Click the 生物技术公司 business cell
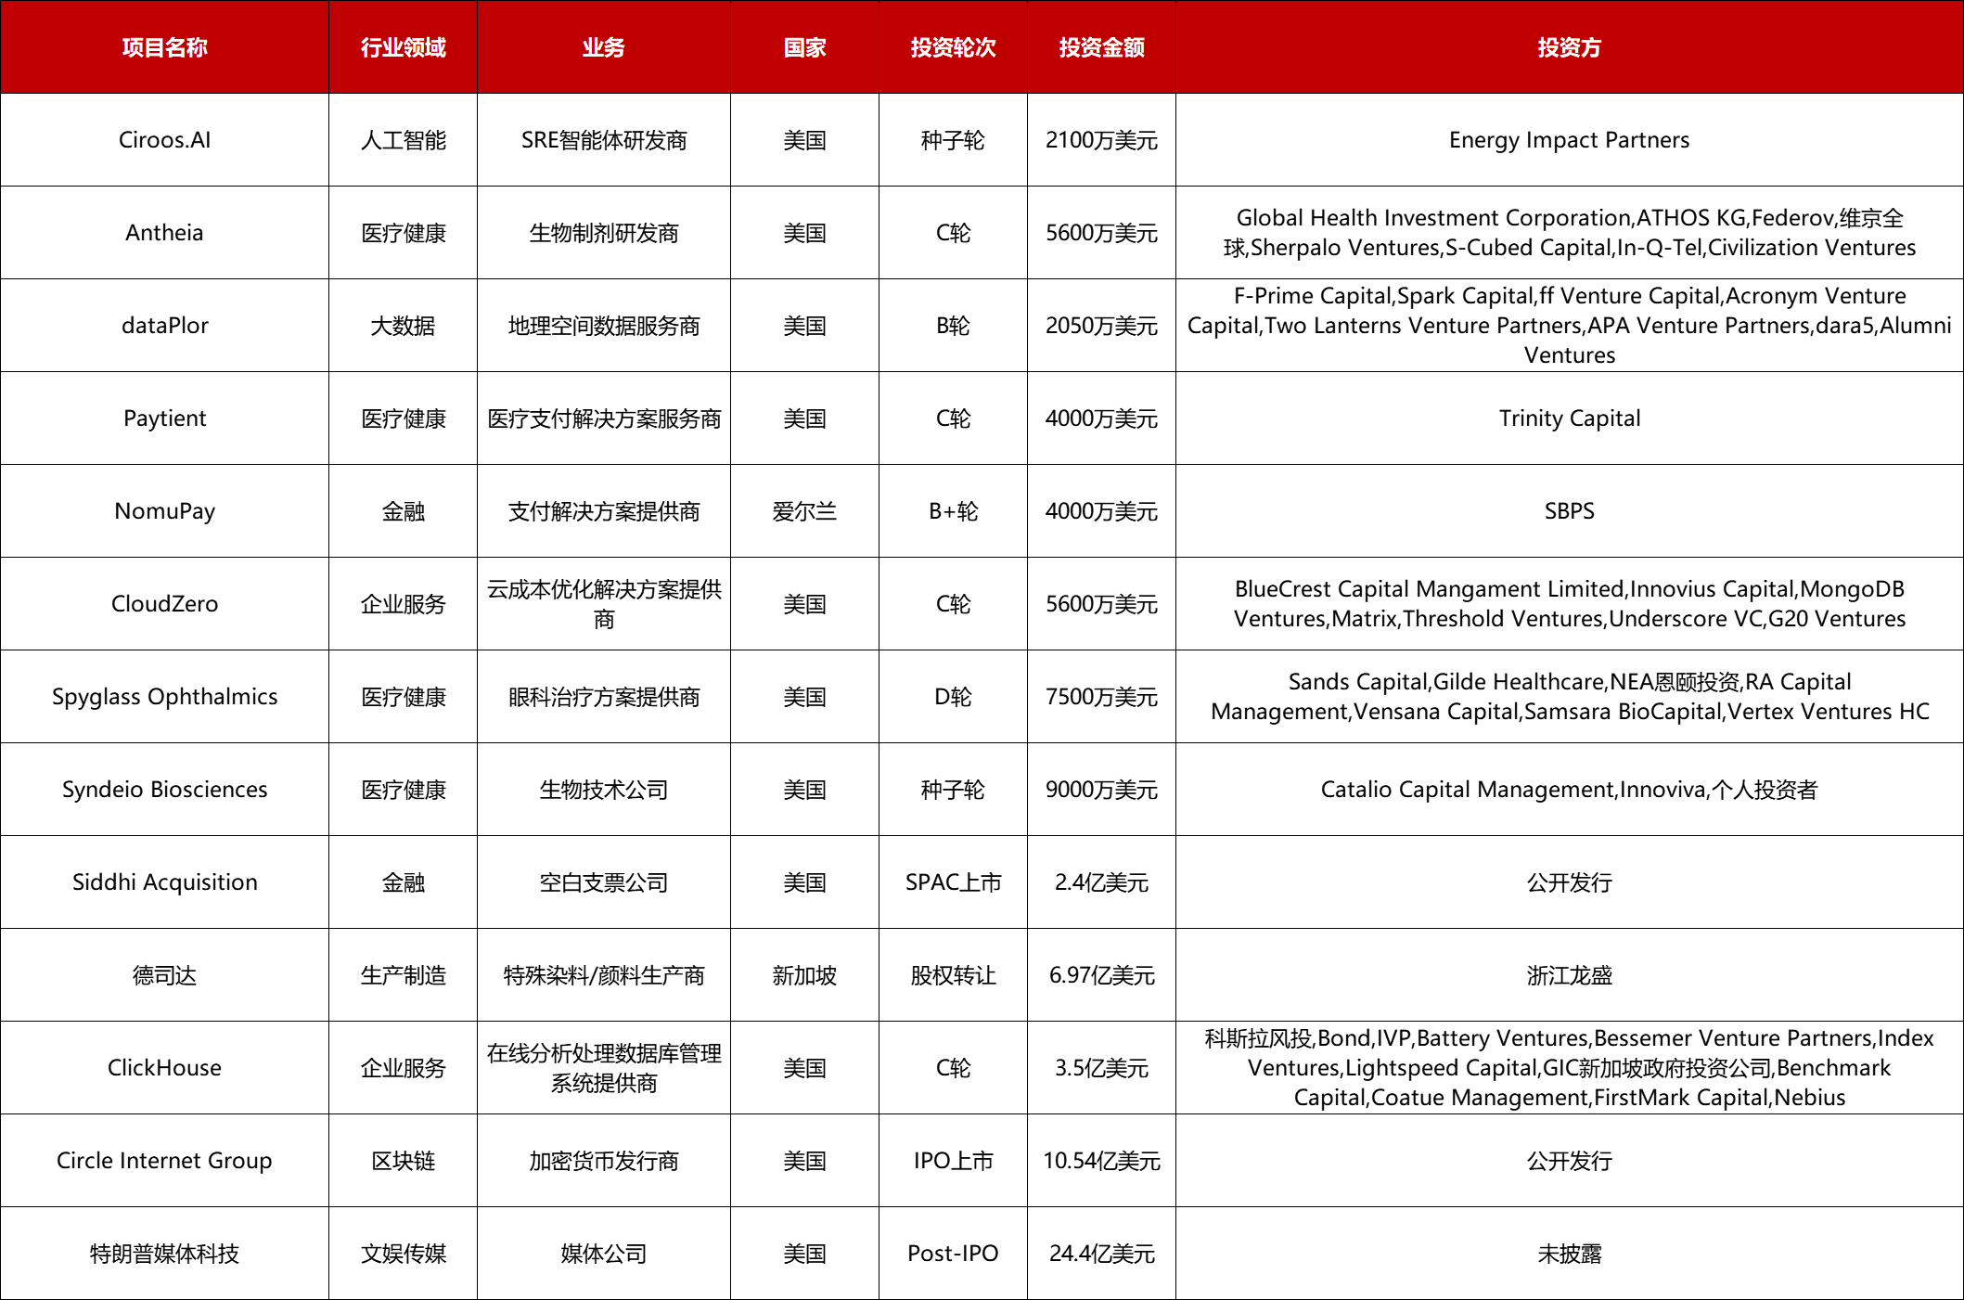The width and height of the screenshot is (1964, 1300). 604,790
